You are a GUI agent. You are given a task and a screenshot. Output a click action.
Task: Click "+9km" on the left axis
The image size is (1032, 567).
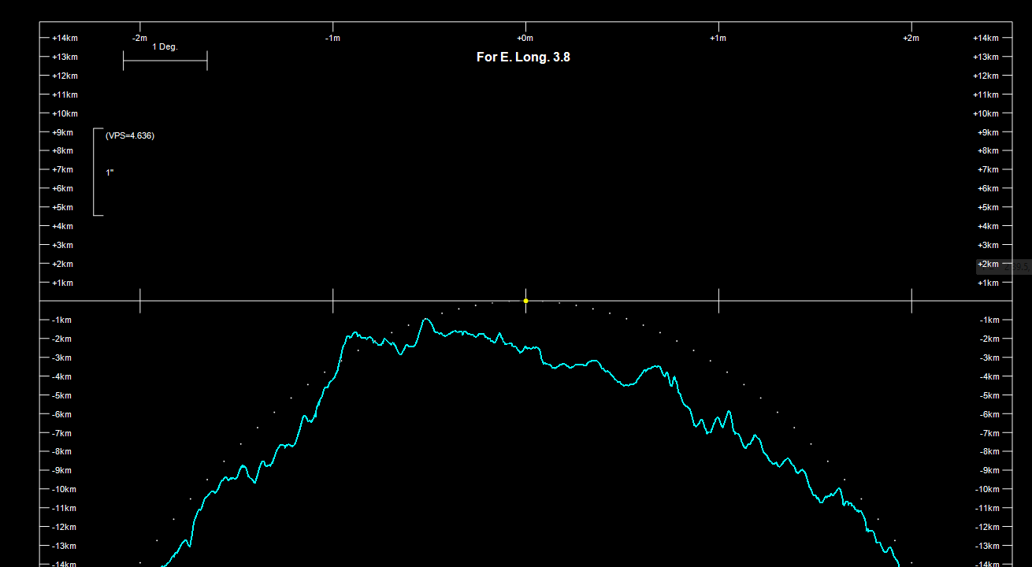click(62, 133)
